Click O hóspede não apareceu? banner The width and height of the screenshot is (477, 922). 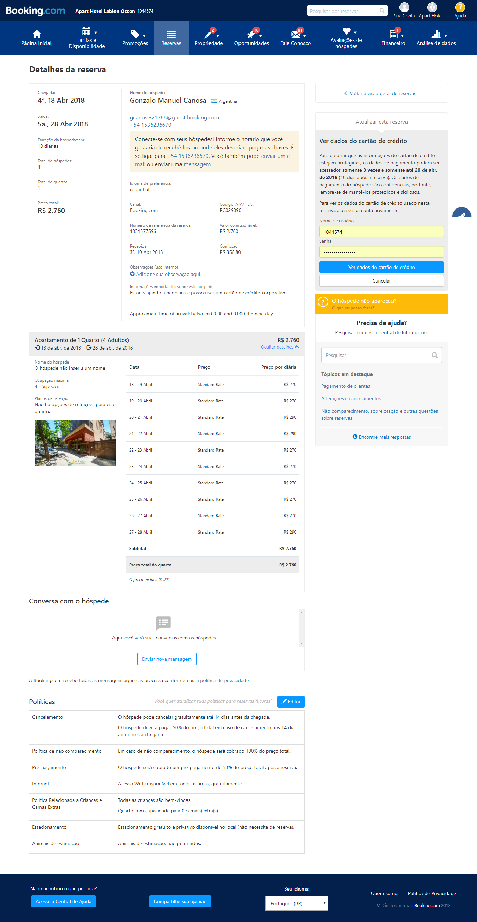[381, 304]
